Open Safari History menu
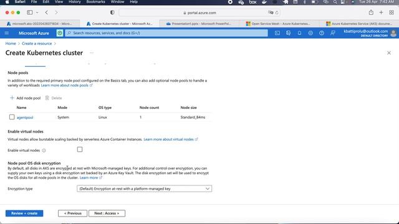Image resolution: width=399 pixels, height=224 pixels. pyautogui.click(x=75, y=2)
